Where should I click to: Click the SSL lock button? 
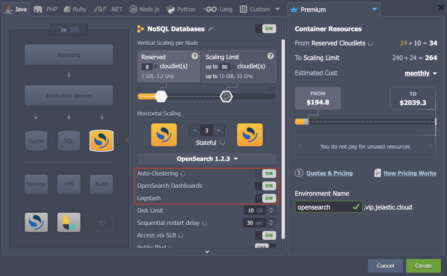coord(69,30)
